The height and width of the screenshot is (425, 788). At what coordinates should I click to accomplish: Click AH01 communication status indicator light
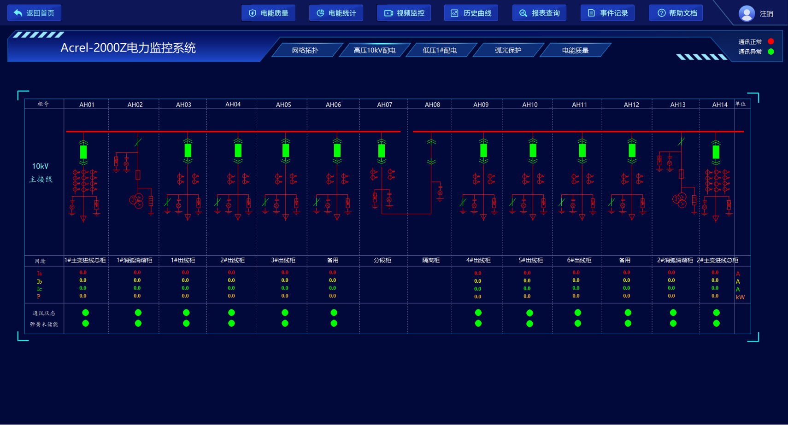(85, 313)
